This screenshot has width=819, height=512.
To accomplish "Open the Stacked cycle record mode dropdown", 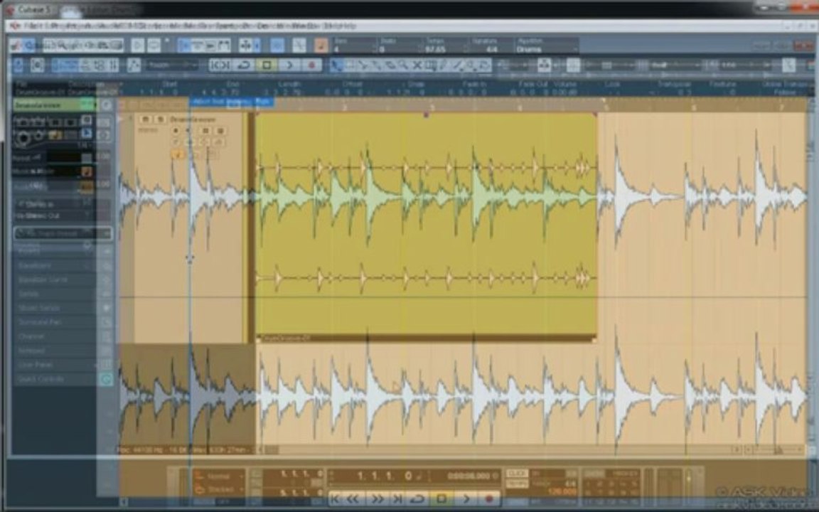I will 218,489.
